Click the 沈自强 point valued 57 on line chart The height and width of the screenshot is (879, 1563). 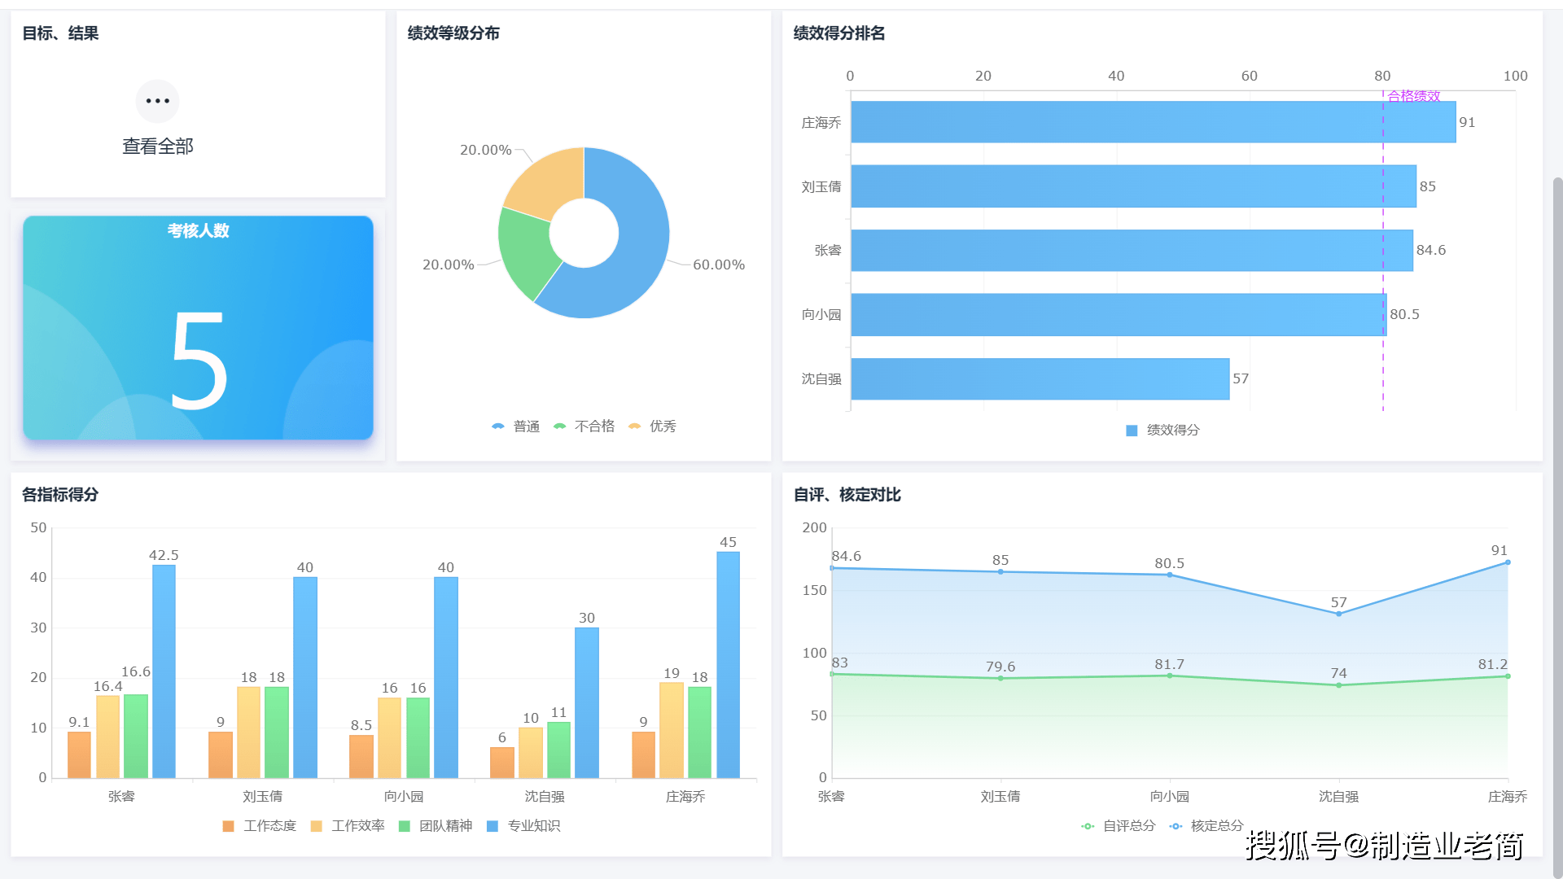point(1338,614)
